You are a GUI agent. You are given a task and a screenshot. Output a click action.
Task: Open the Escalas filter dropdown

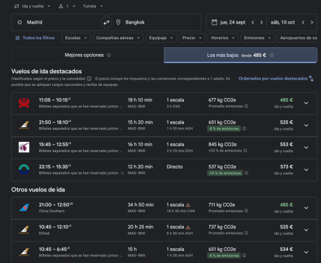(x=76, y=38)
